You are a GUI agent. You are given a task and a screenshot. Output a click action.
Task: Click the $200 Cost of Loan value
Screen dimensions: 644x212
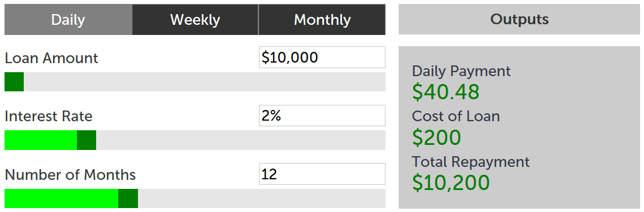pos(436,138)
